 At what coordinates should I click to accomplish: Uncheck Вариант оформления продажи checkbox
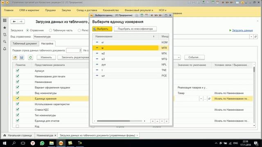coord(17,87)
